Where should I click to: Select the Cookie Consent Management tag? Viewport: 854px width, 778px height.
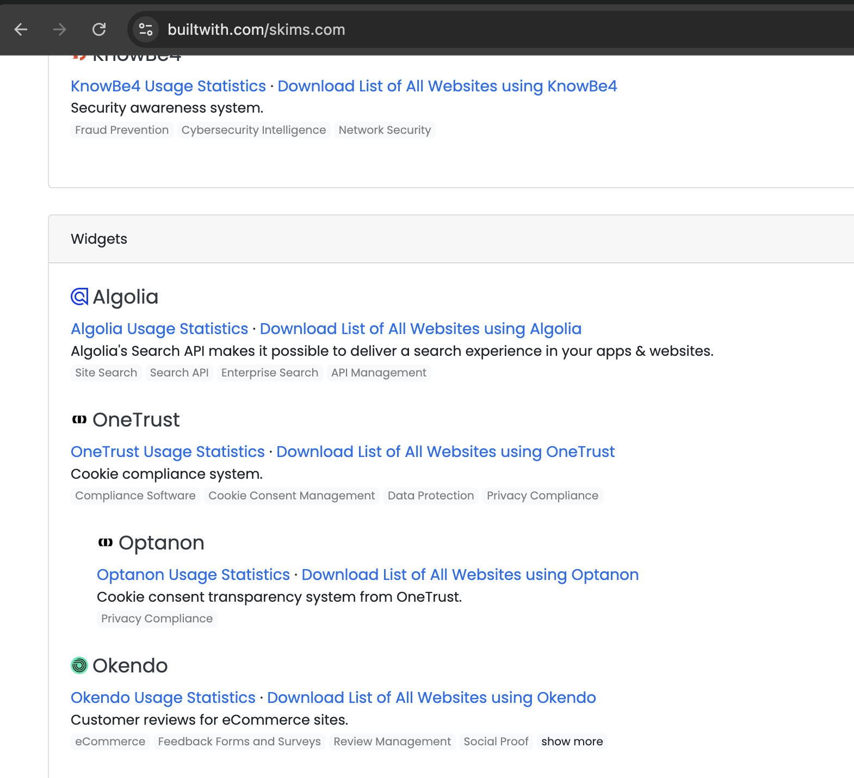coord(292,496)
